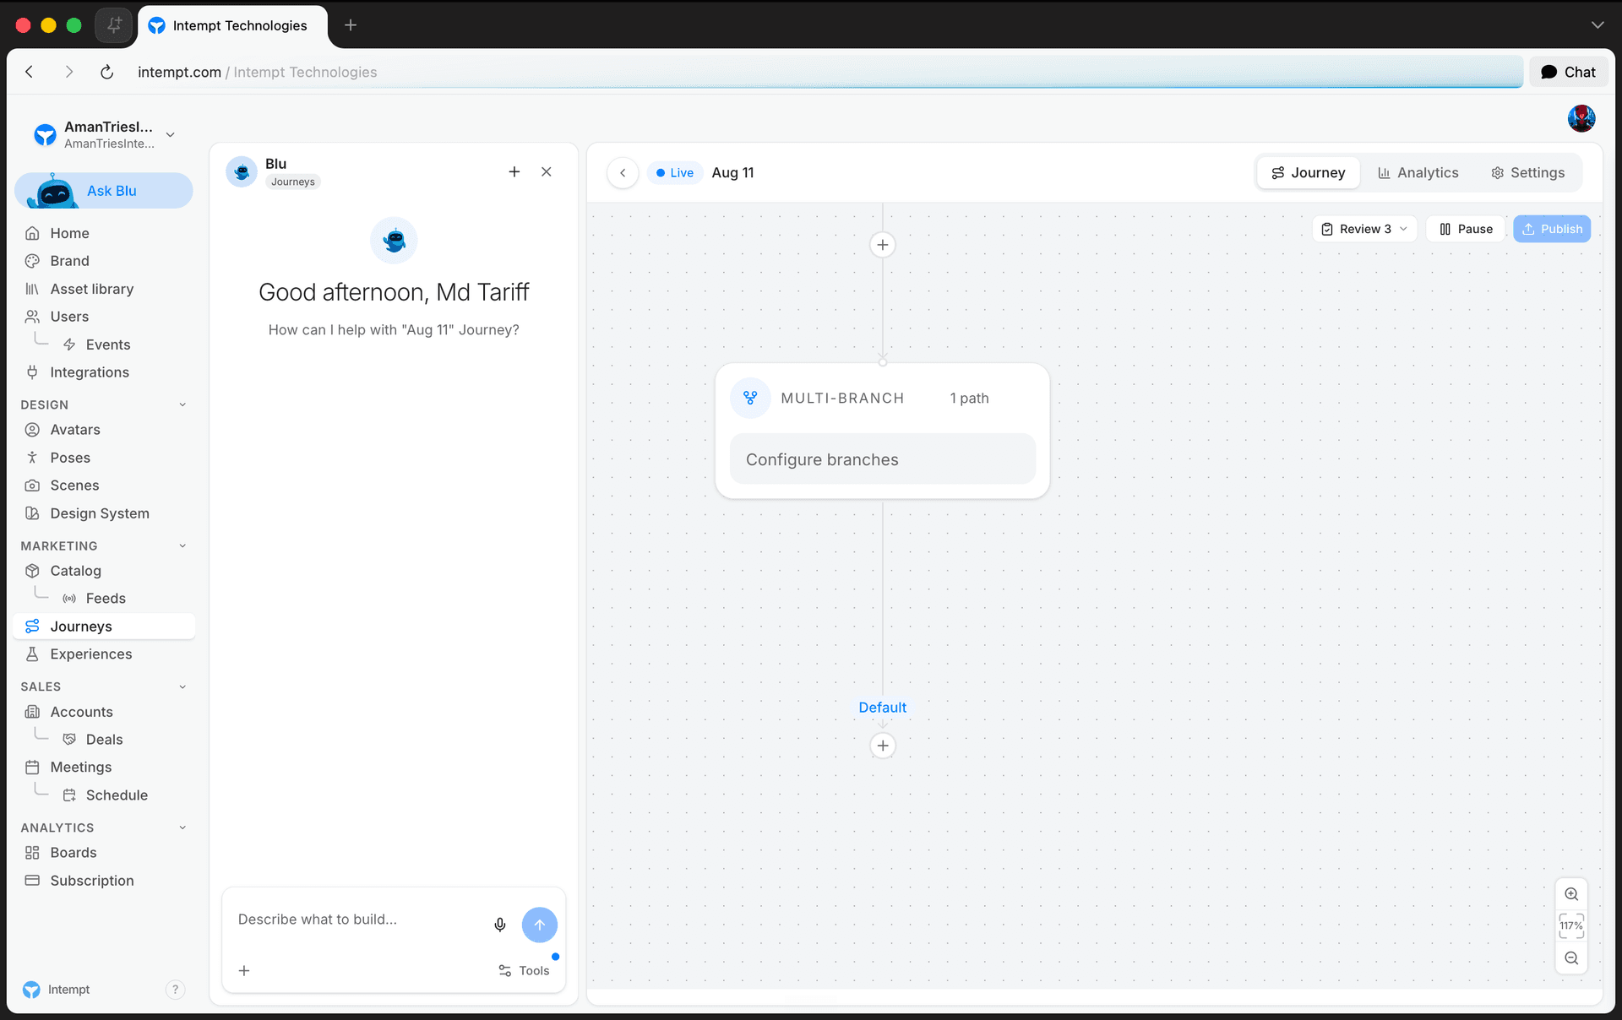Click Ask Blu button
This screenshot has width=1622, height=1020.
pyautogui.click(x=104, y=191)
